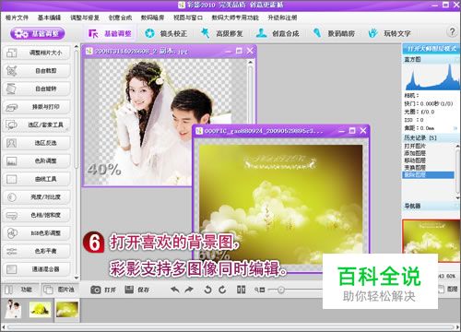This screenshot has height=332, width=461.
Task: Click the left tool panel scroll down arrow
Action: coord(77,278)
